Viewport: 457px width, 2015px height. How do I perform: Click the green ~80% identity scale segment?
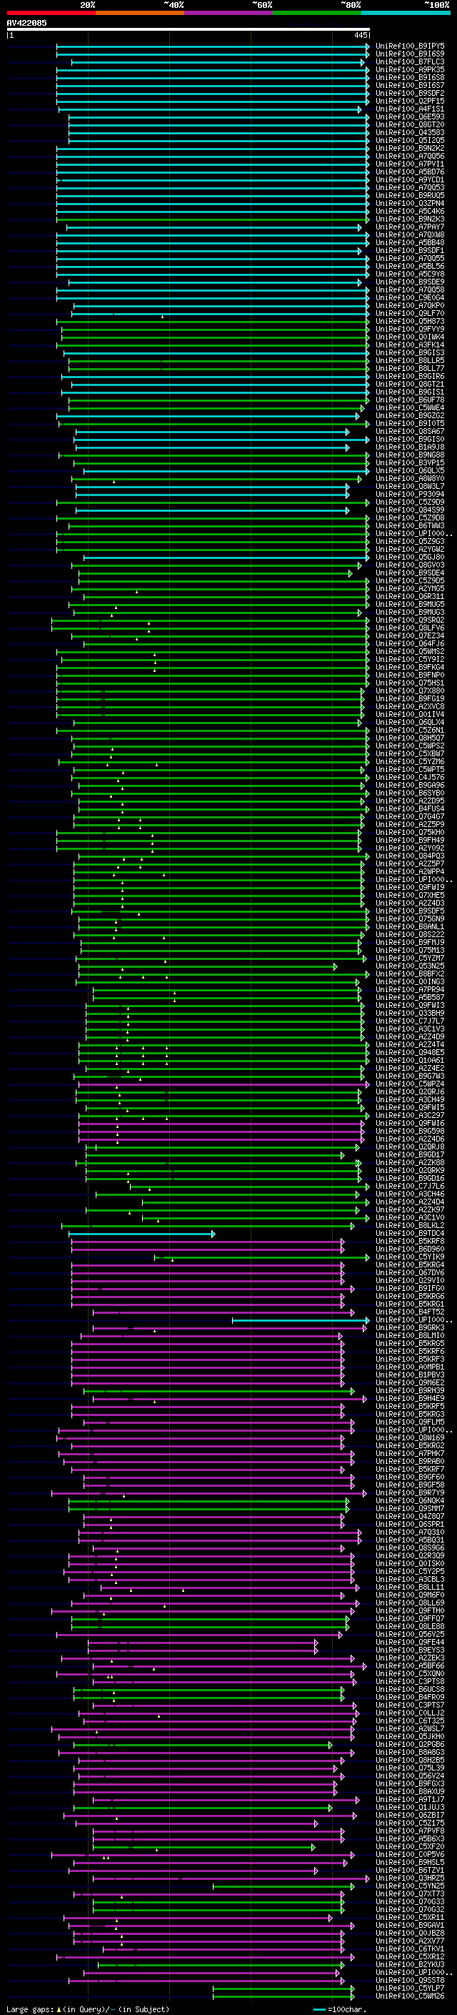tap(317, 13)
